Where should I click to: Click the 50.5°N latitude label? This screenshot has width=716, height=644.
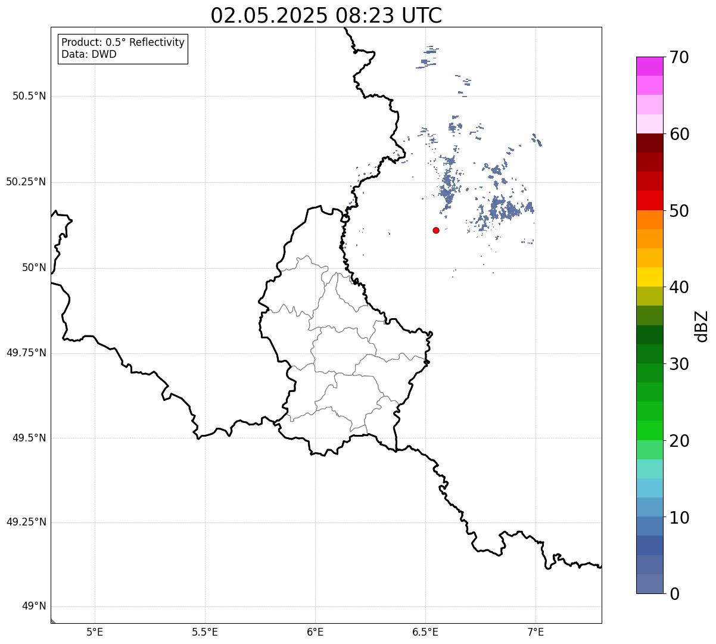tap(29, 96)
